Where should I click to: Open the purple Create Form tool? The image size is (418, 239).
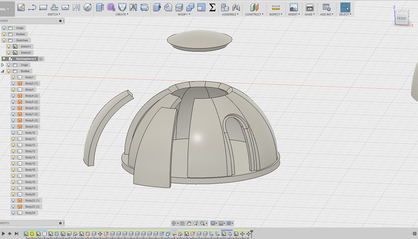pos(111,7)
